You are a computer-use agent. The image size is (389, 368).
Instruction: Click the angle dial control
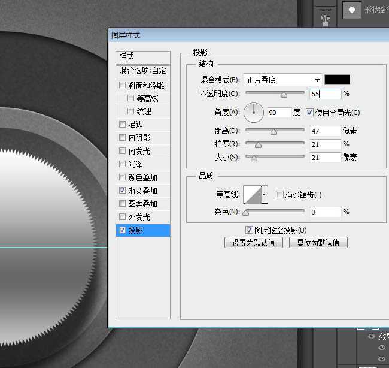click(x=254, y=113)
